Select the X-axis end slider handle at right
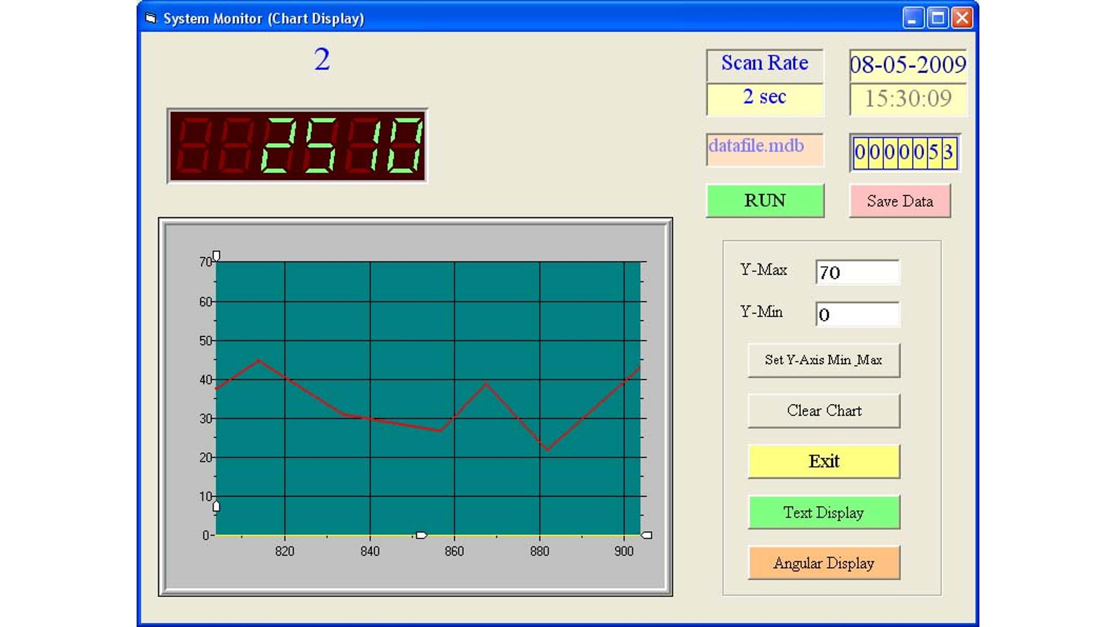The width and height of the screenshot is (1116, 627). pos(646,535)
